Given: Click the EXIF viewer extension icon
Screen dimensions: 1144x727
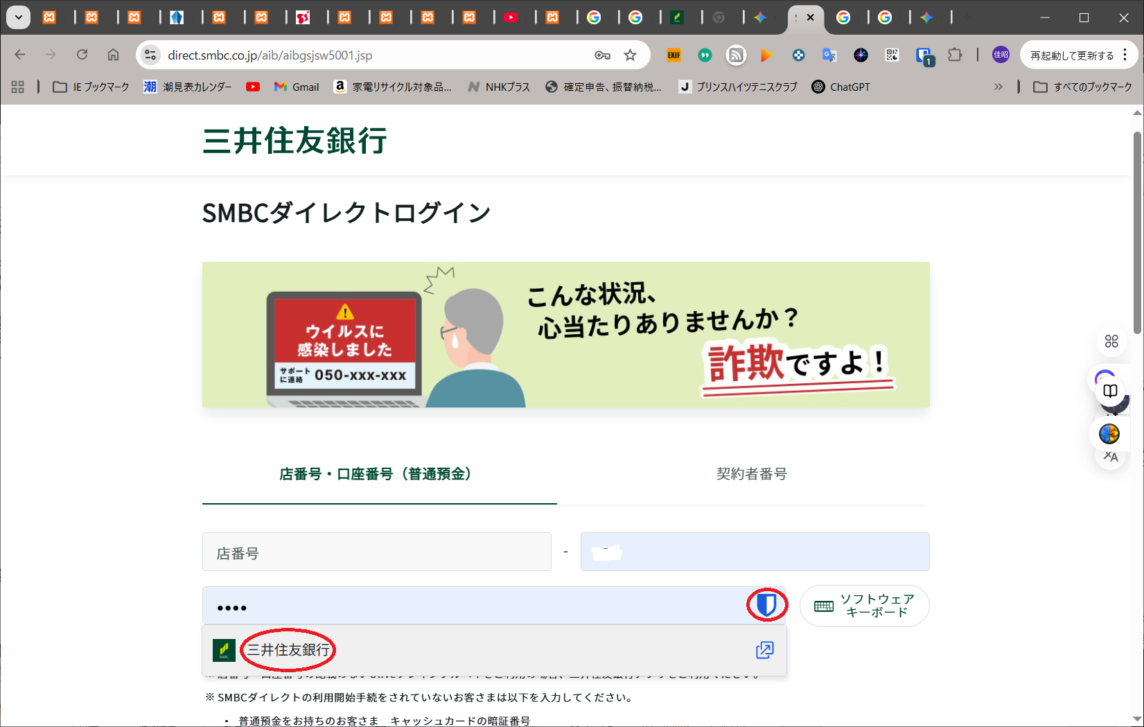Looking at the screenshot, I should (x=674, y=55).
